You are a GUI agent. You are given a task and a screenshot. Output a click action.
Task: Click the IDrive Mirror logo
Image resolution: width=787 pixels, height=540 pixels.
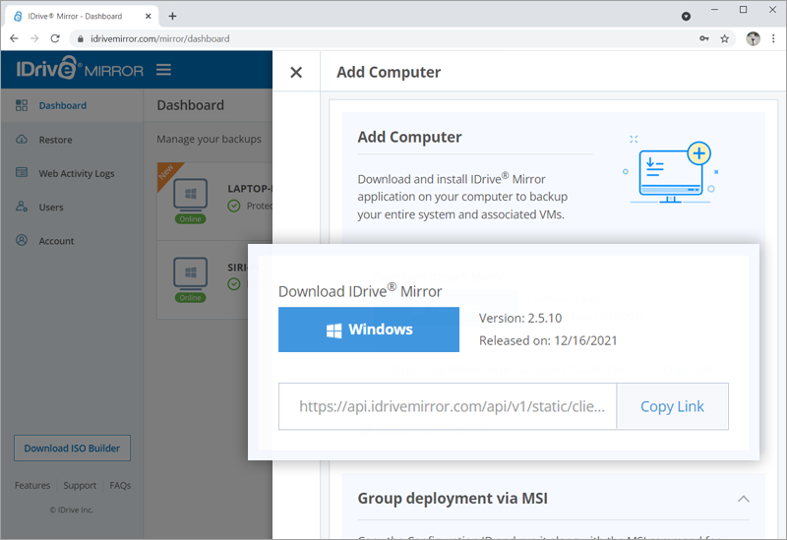(80, 69)
